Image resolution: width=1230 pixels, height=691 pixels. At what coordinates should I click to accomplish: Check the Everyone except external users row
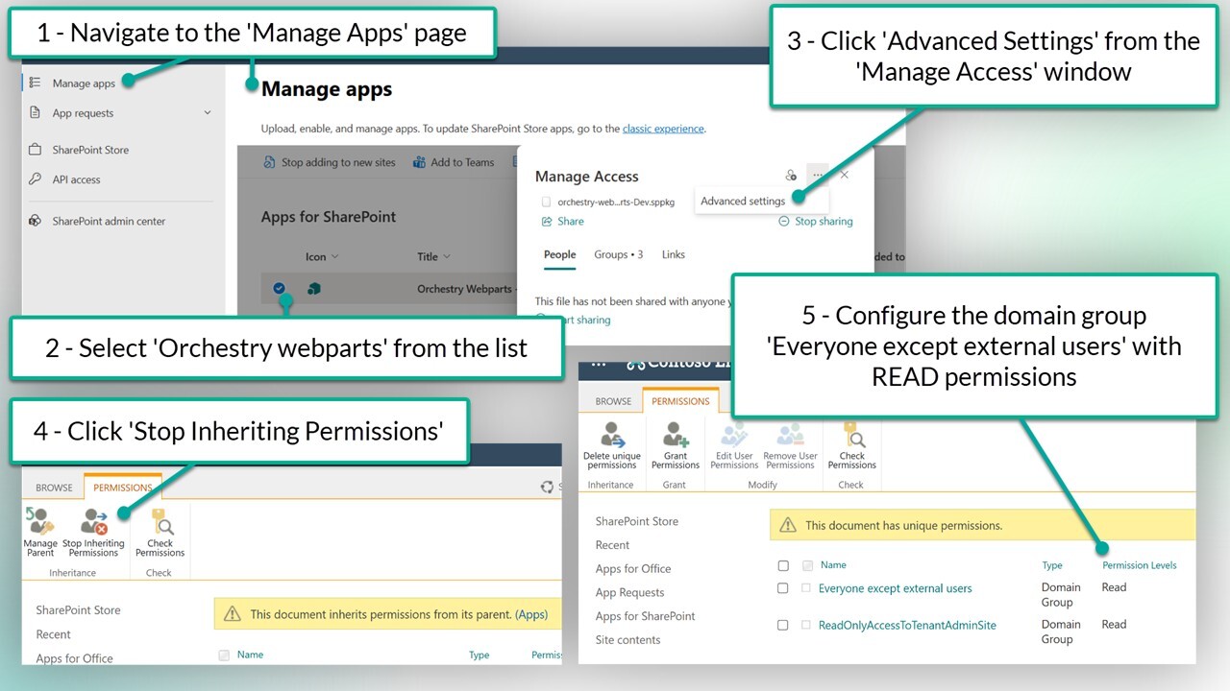click(x=783, y=588)
